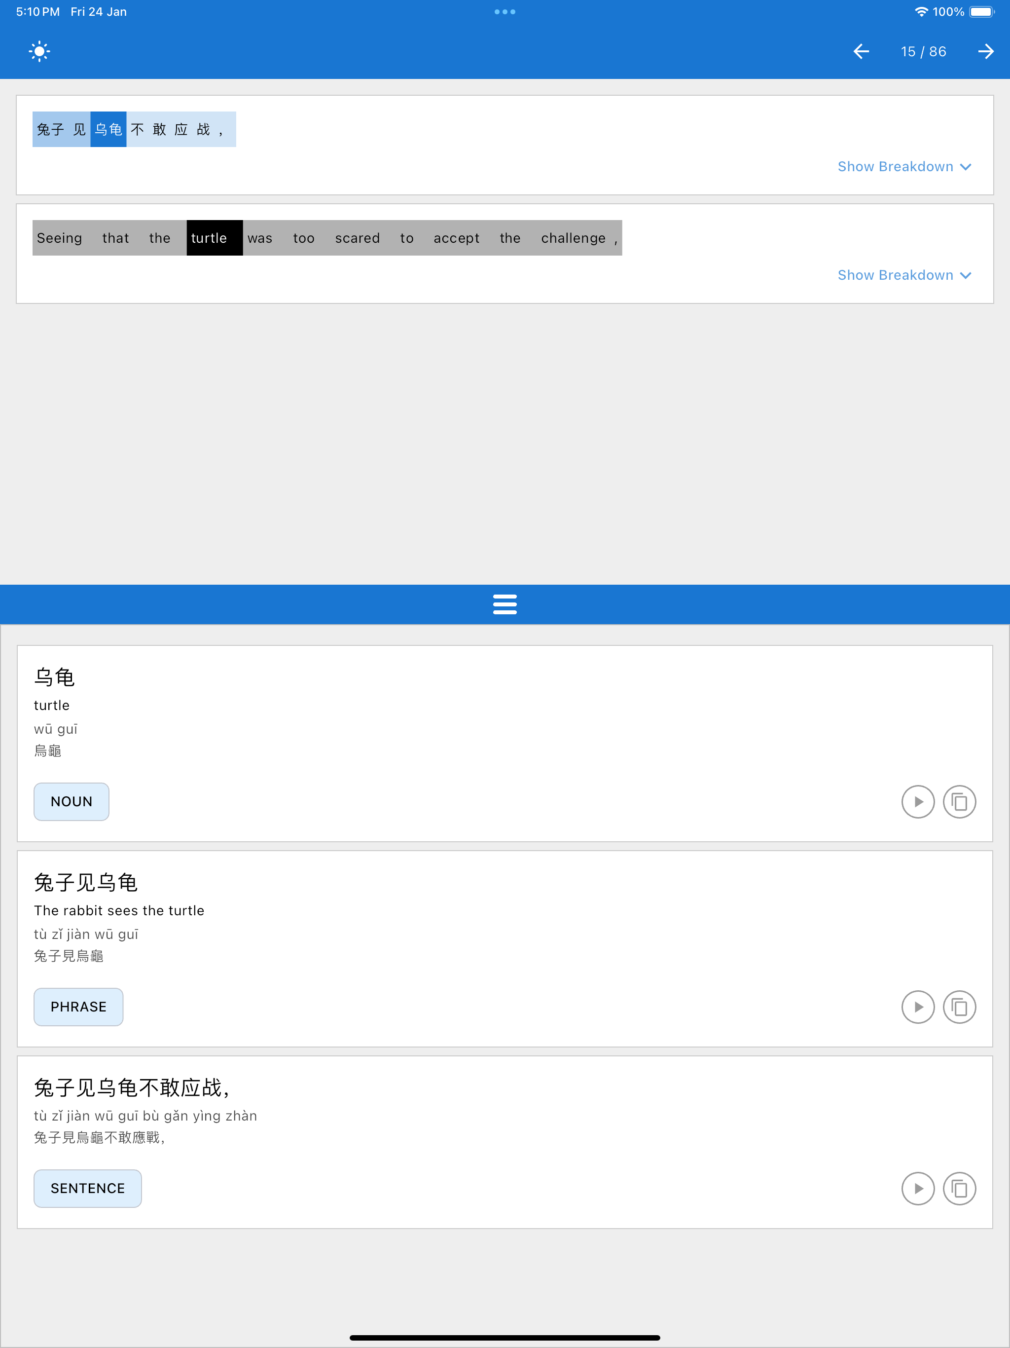Viewport: 1010px width, 1348px height.
Task: Copy the full sentence card text
Action: [x=959, y=1188]
